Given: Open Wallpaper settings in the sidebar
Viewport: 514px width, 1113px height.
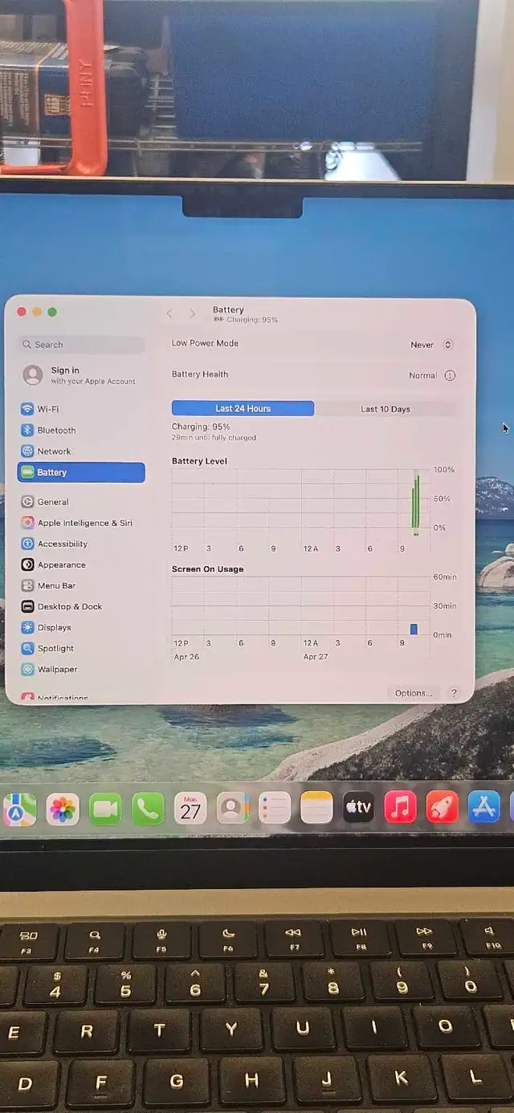Looking at the screenshot, I should point(80,669).
